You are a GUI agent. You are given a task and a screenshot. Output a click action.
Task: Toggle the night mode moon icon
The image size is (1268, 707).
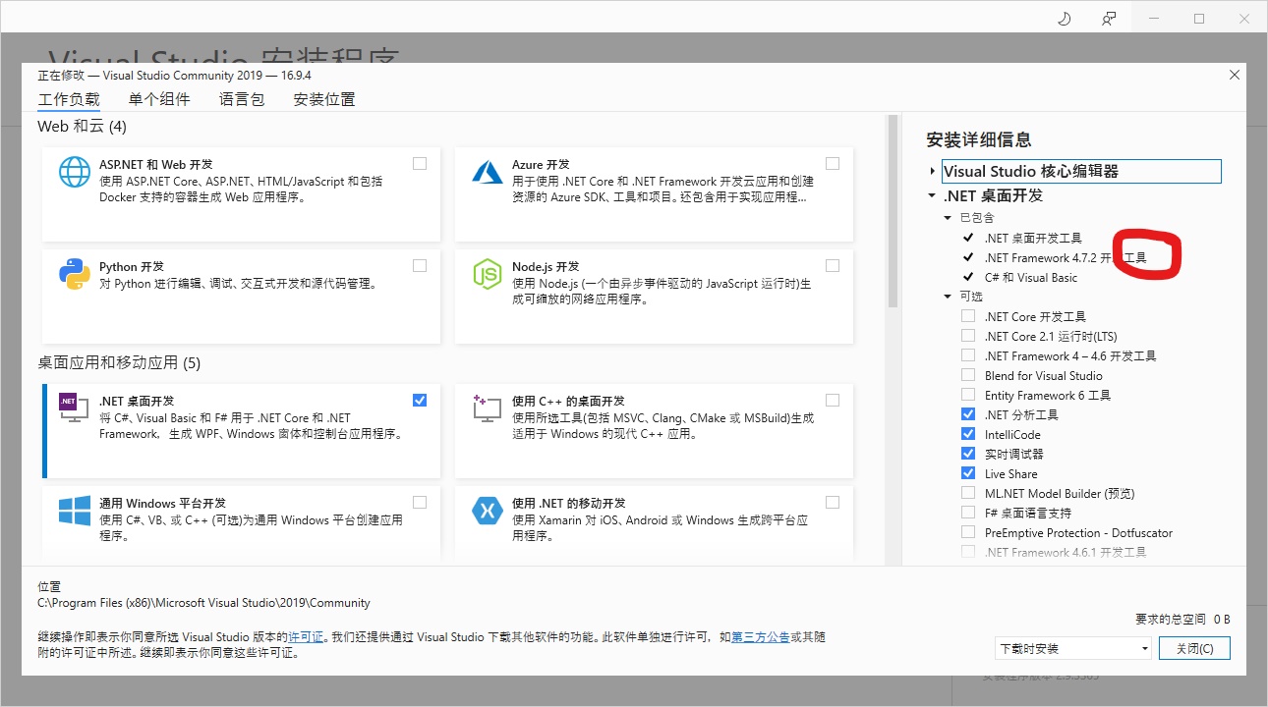[1064, 18]
